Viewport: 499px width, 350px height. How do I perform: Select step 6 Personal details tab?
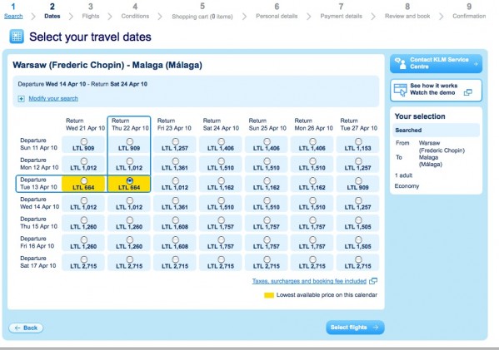coord(277,12)
